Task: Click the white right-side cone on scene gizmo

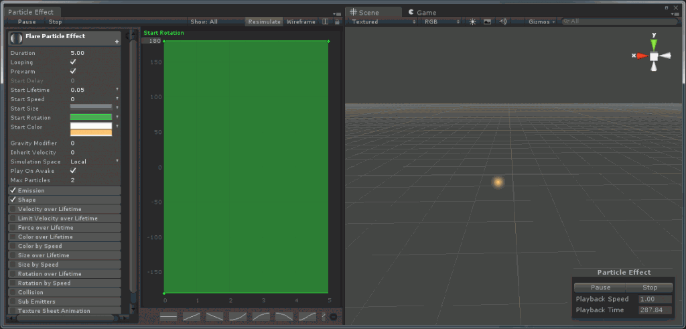Action: (x=665, y=56)
